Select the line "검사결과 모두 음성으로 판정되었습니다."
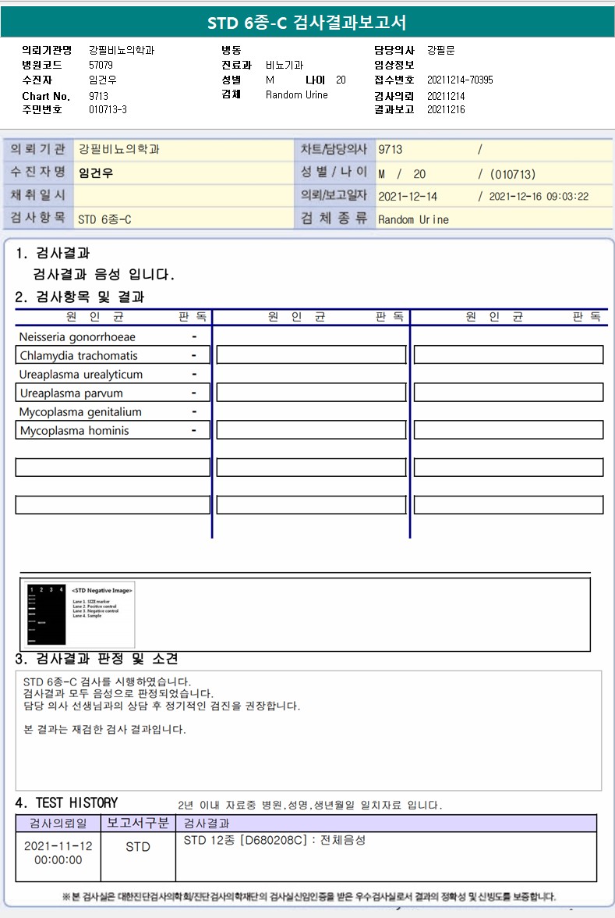615x918 pixels. click(x=118, y=693)
